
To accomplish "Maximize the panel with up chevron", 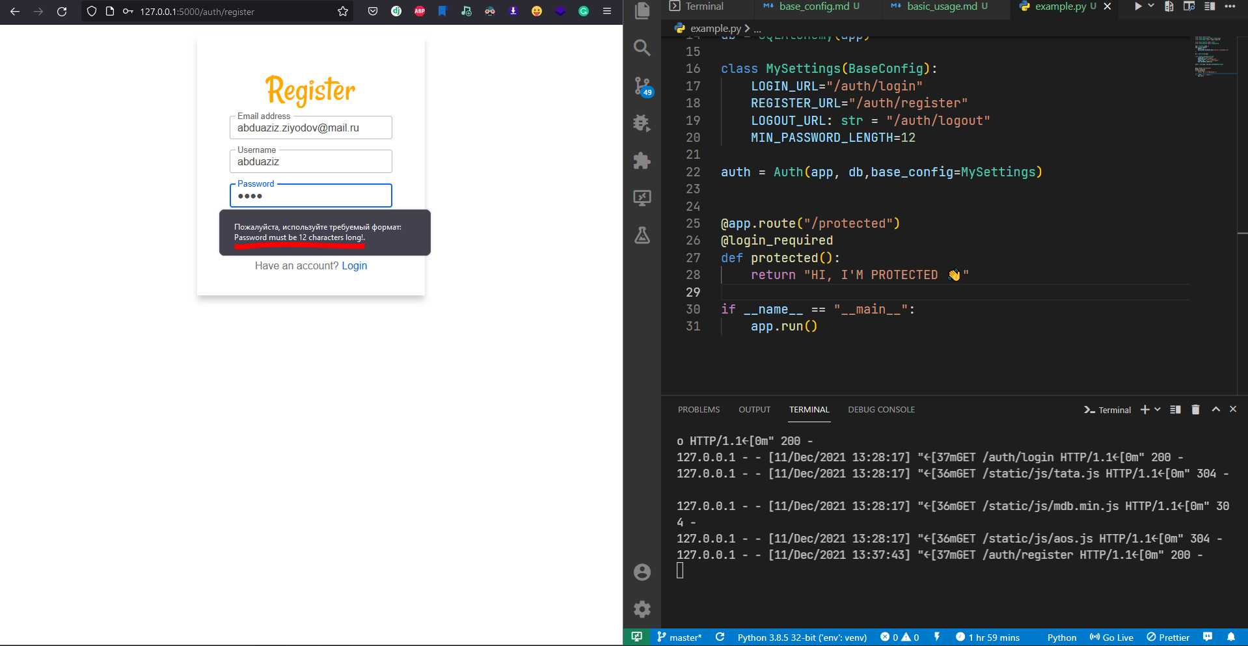I will click(1215, 409).
